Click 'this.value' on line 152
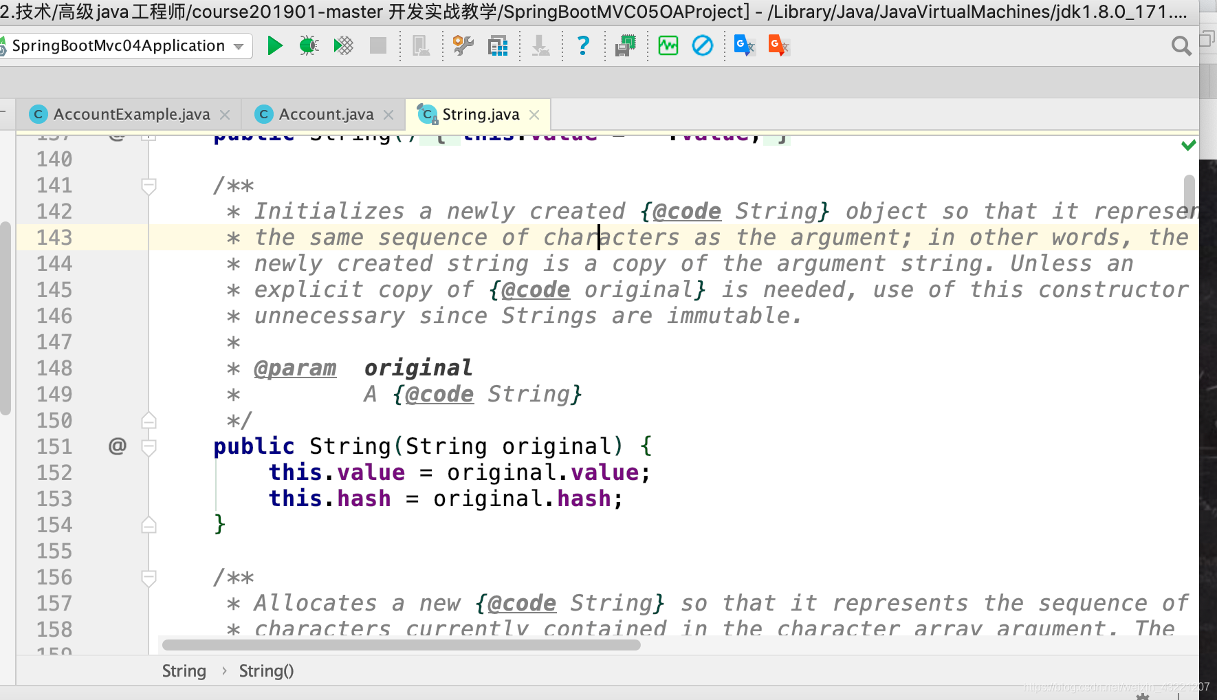 click(337, 472)
